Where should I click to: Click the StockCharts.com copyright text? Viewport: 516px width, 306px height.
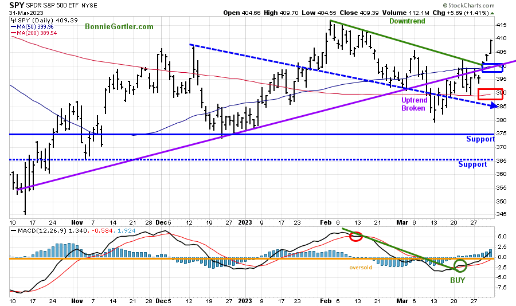pyautogui.click(x=468, y=5)
